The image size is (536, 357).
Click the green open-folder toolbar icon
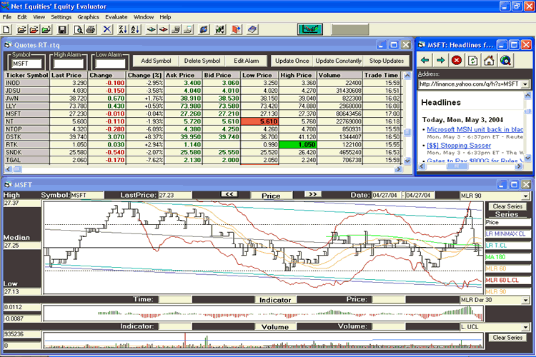tap(46, 30)
